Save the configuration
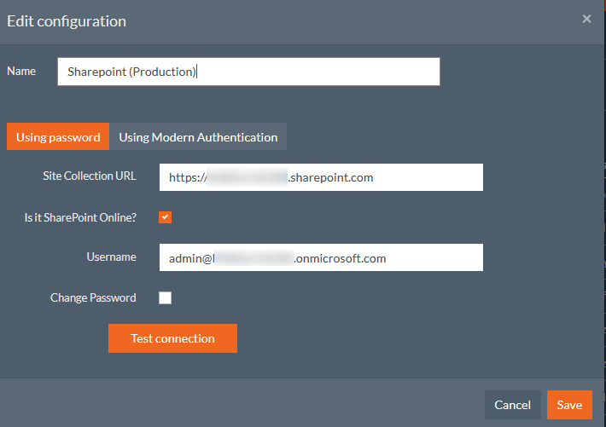 tap(569, 405)
